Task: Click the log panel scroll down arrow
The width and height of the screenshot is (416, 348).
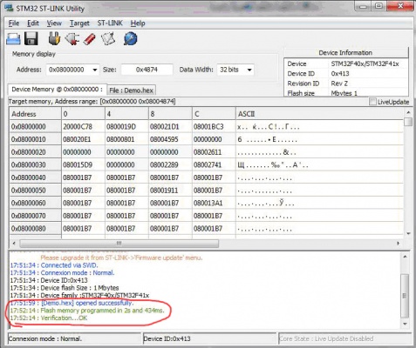Action: (405, 324)
